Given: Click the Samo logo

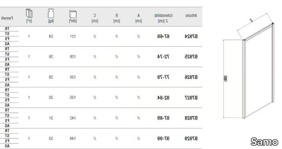Looking at the screenshot, I should click(264, 142).
